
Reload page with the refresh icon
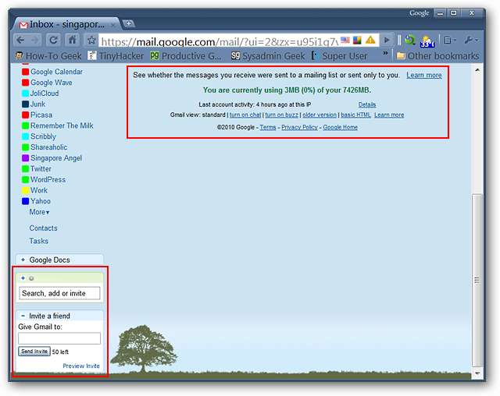(x=54, y=40)
